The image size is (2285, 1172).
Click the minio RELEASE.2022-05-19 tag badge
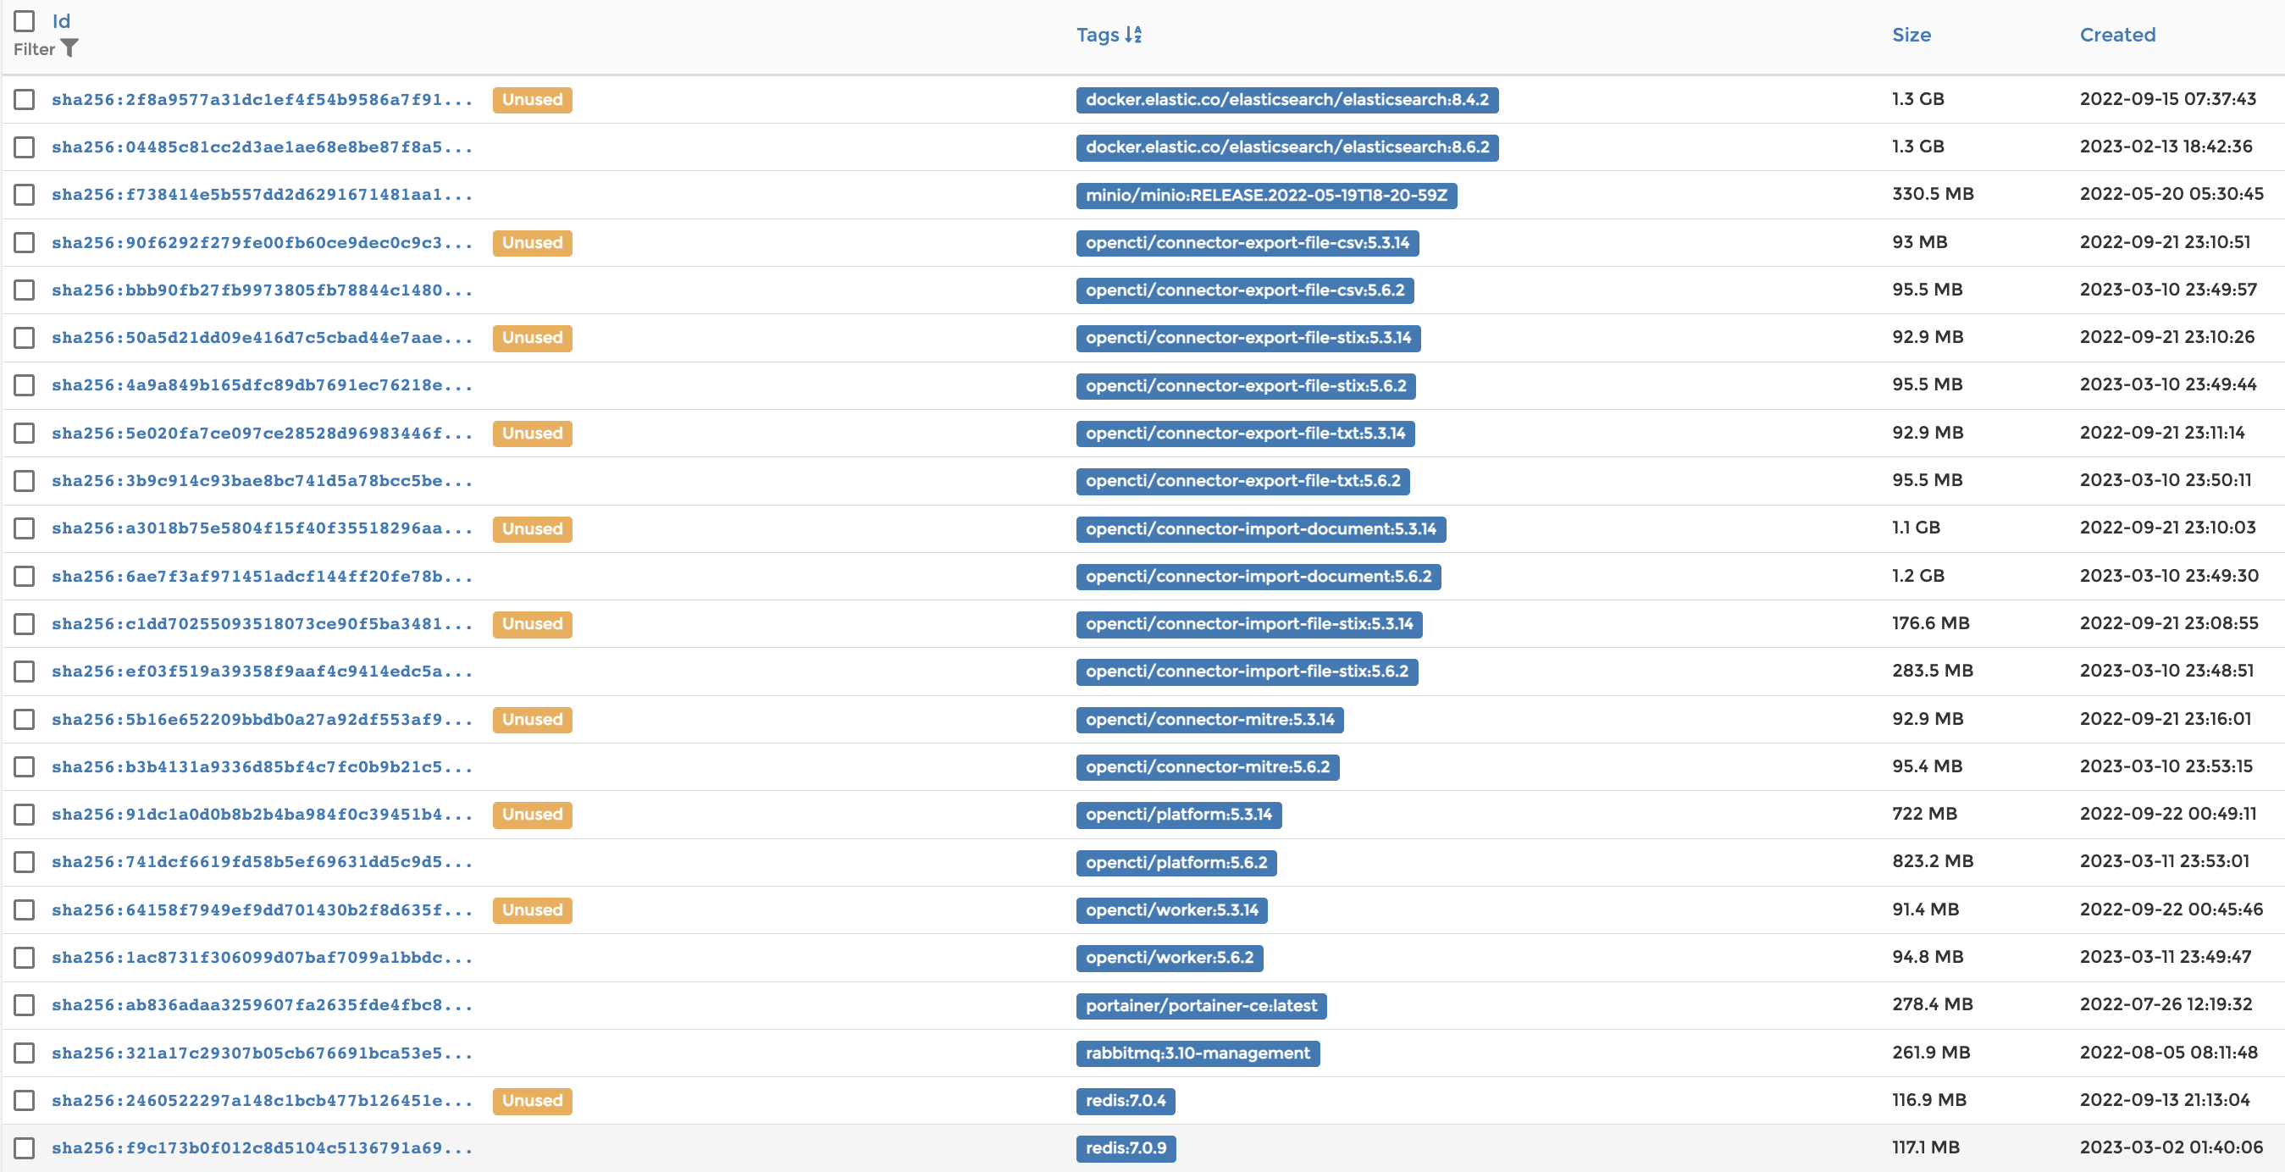1269,195
